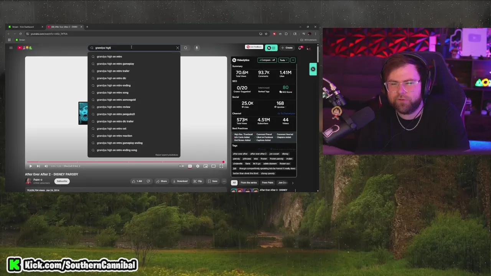Expand chapter 'Elsa (Let It Go)' chevron
The height and width of the screenshot is (276, 491).
79,166
